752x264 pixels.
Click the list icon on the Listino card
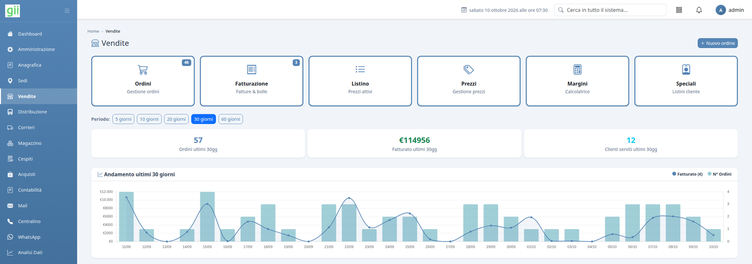[360, 69]
